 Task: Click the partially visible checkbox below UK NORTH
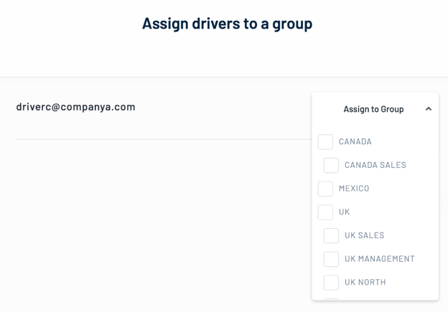pos(331,298)
